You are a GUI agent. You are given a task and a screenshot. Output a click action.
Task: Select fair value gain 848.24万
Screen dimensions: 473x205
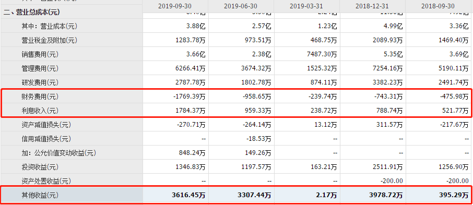point(192,153)
